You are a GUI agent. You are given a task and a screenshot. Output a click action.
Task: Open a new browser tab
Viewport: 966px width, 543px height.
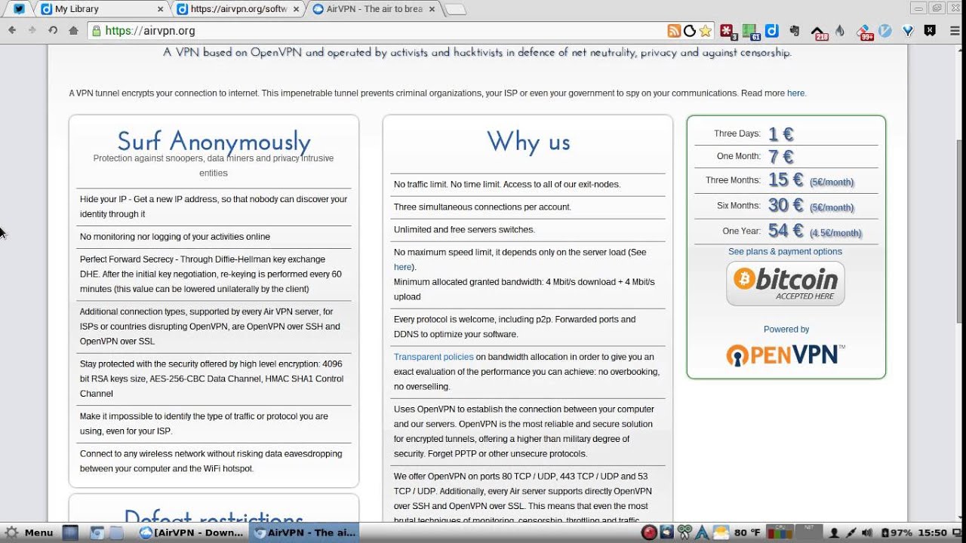(455, 9)
